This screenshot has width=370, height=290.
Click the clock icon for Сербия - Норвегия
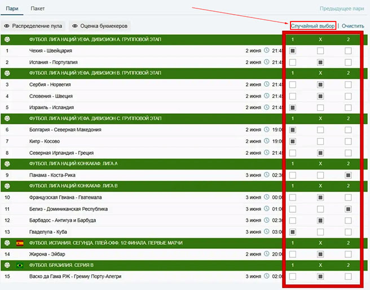[266, 84]
